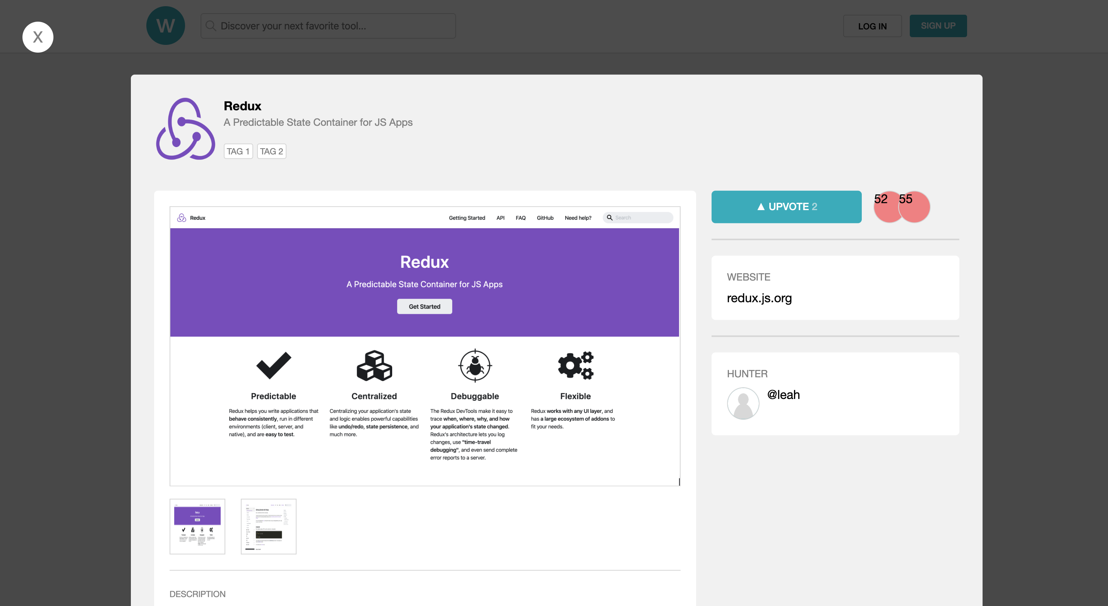Click the Centralized cubes icon
This screenshot has width=1108, height=606.
tap(374, 365)
